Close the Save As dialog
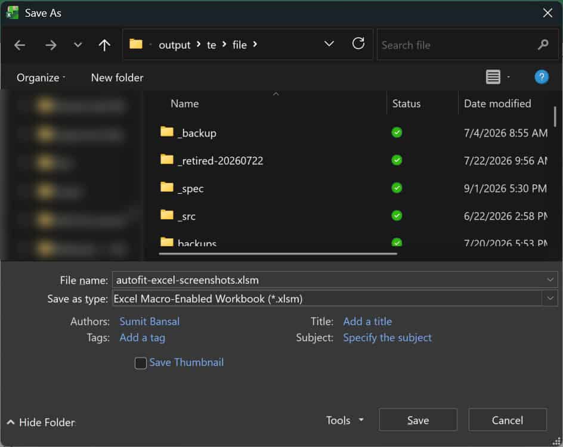563x447 pixels. (x=547, y=13)
